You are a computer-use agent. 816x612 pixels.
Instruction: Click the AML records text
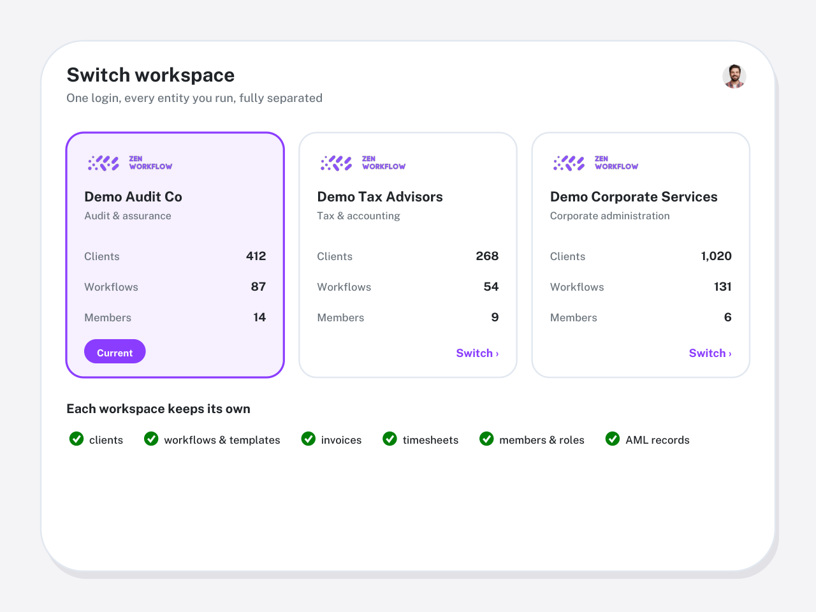click(657, 440)
